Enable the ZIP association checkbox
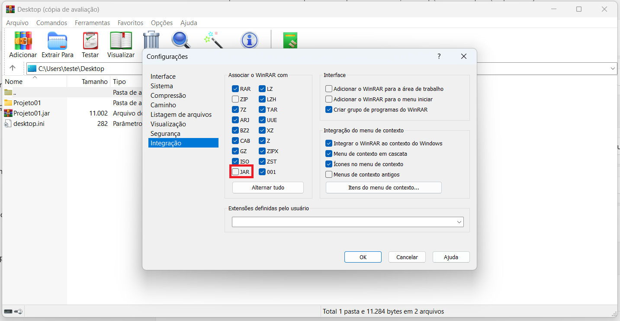This screenshot has width=620, height=321. [x=235, y=100]
